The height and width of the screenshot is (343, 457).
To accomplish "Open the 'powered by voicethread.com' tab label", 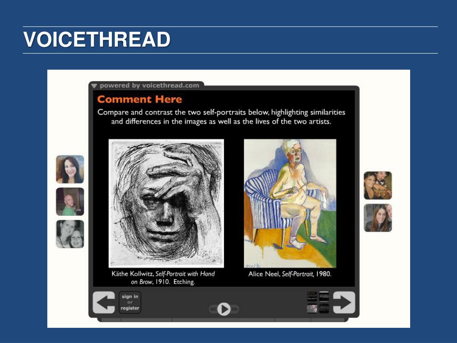I will pyautogui.click(x=149, y=85).
